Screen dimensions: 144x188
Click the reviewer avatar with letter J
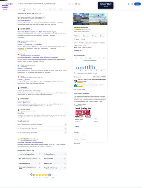pyautogui.click(x=76, y=86)
